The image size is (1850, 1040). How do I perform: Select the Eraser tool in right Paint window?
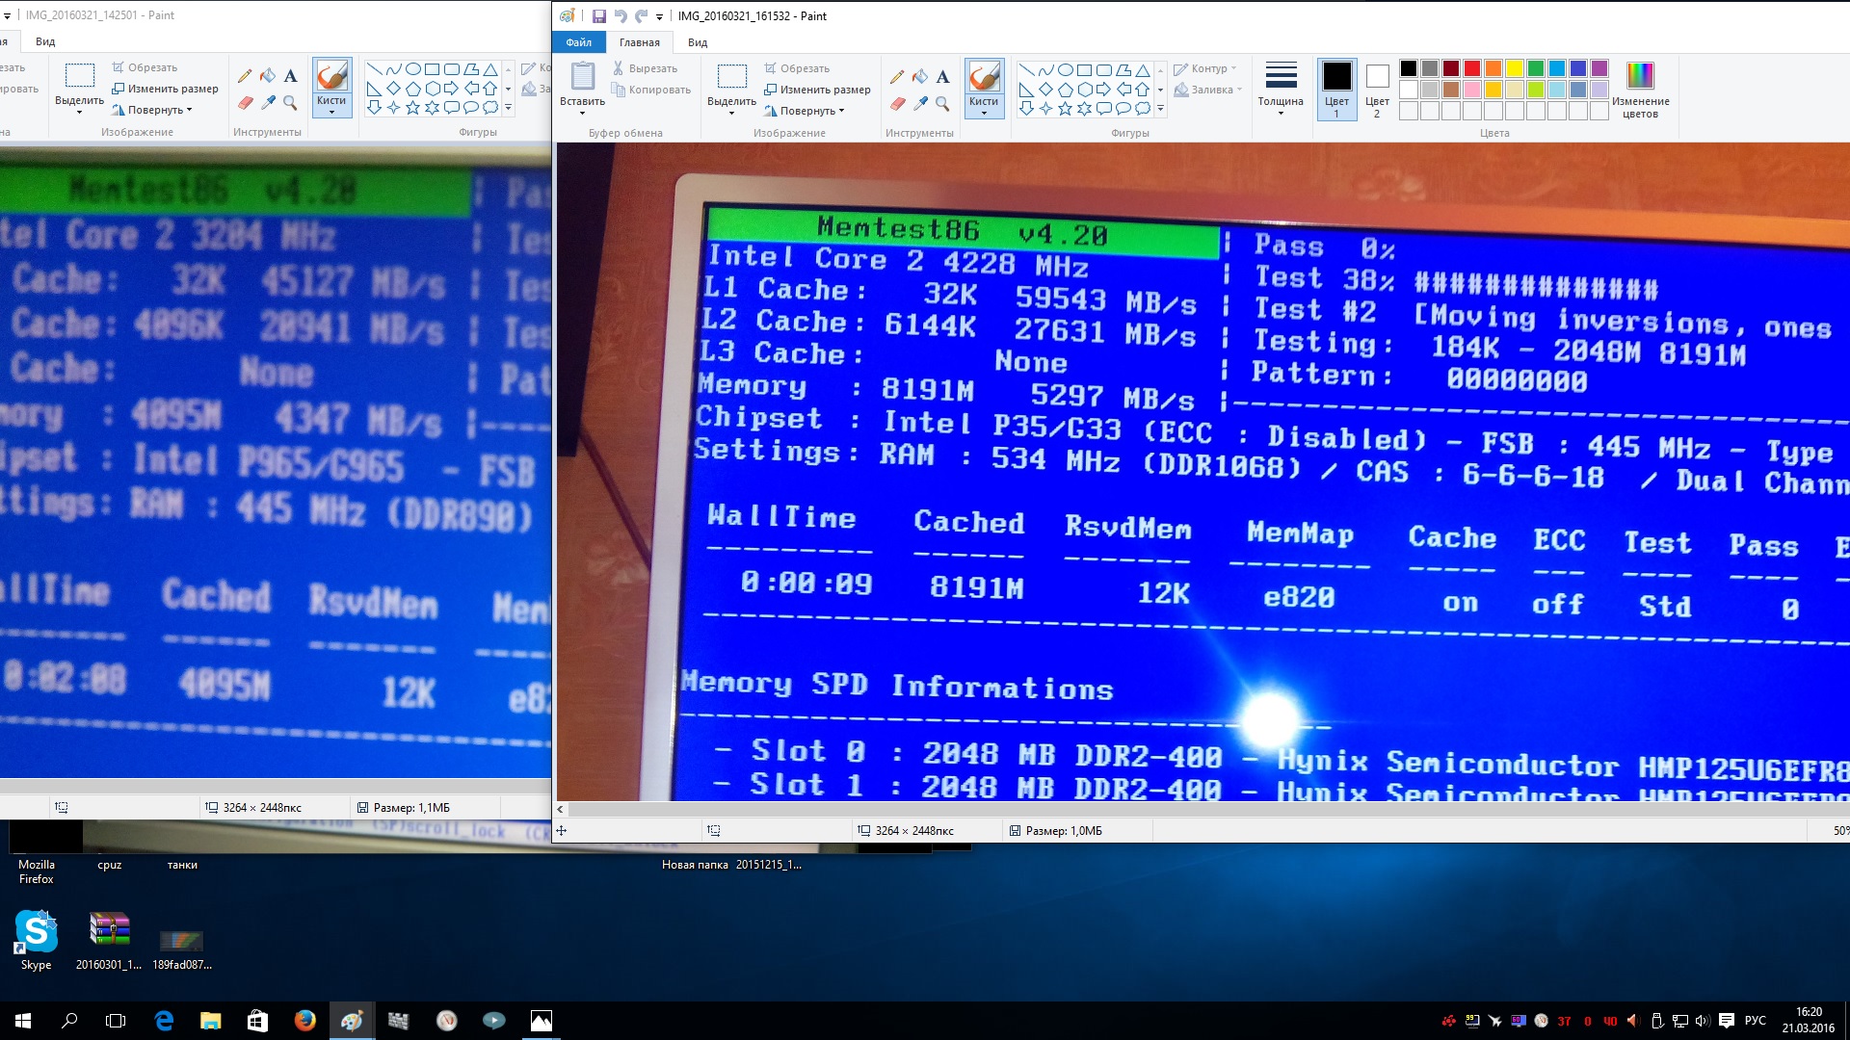click(897, 103)
